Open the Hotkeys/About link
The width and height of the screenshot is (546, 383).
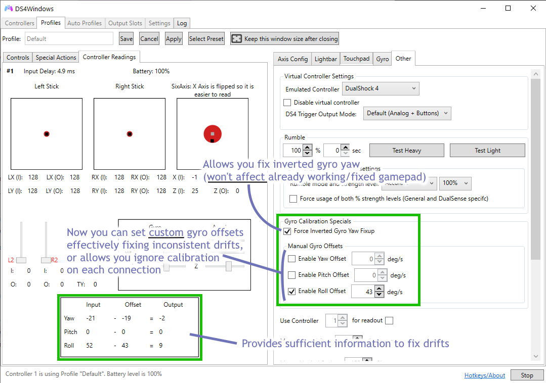[x=484, y=375]
